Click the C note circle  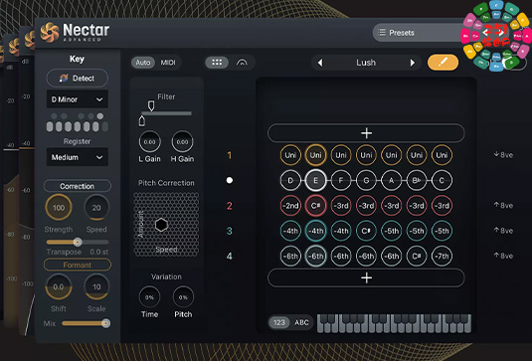click(x=442, y=181)
